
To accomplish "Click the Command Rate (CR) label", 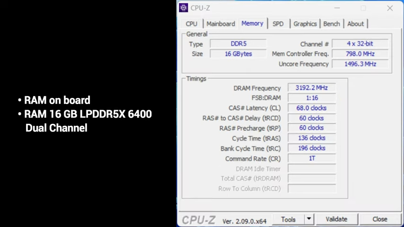I will 253,159.
